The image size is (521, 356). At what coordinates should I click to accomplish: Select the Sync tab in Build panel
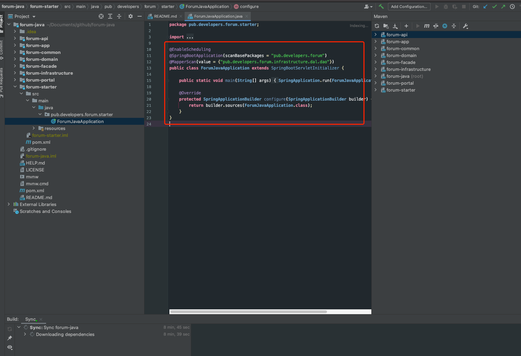(30, 319)
